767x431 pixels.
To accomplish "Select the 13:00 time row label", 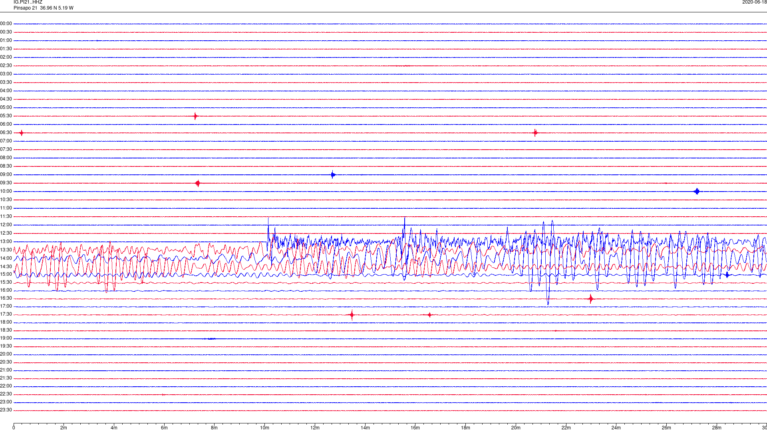I will tap(6, 241).
